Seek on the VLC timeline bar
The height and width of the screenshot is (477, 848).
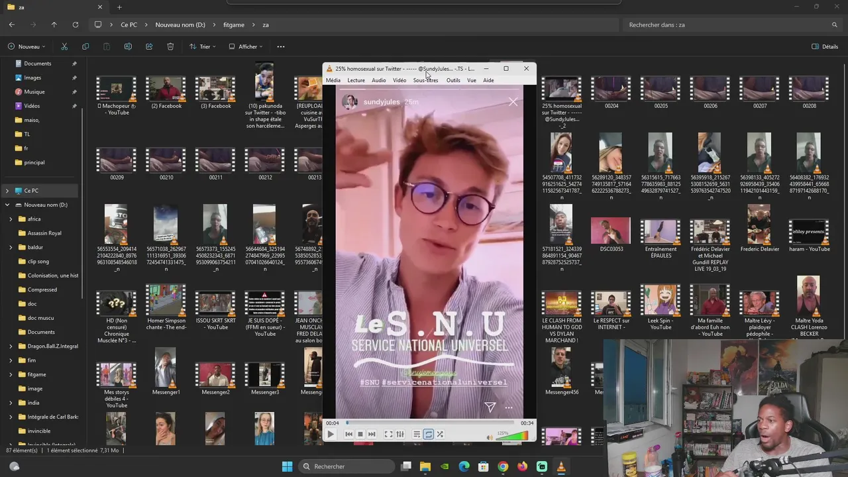[429, 423]
